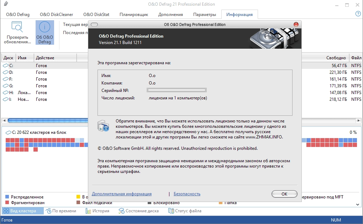Click the drive G: disk icon
This screenshot has height=224, width=363.
click(x=6, y=86)
